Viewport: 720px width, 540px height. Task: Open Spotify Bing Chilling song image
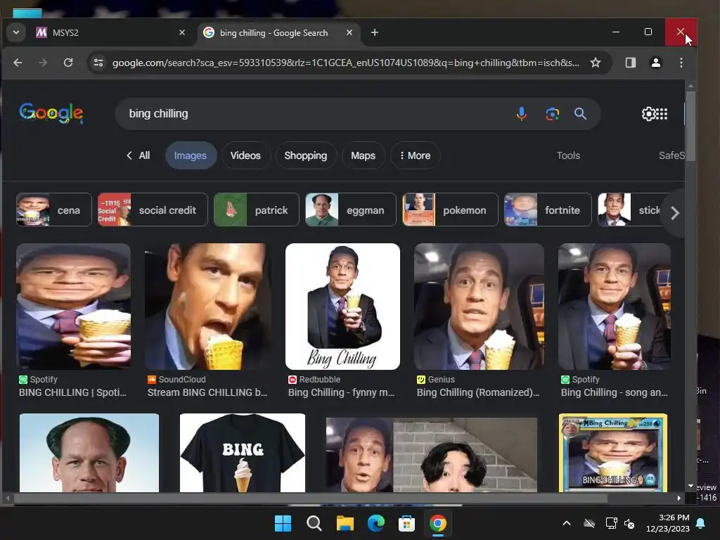click(615, 307)
